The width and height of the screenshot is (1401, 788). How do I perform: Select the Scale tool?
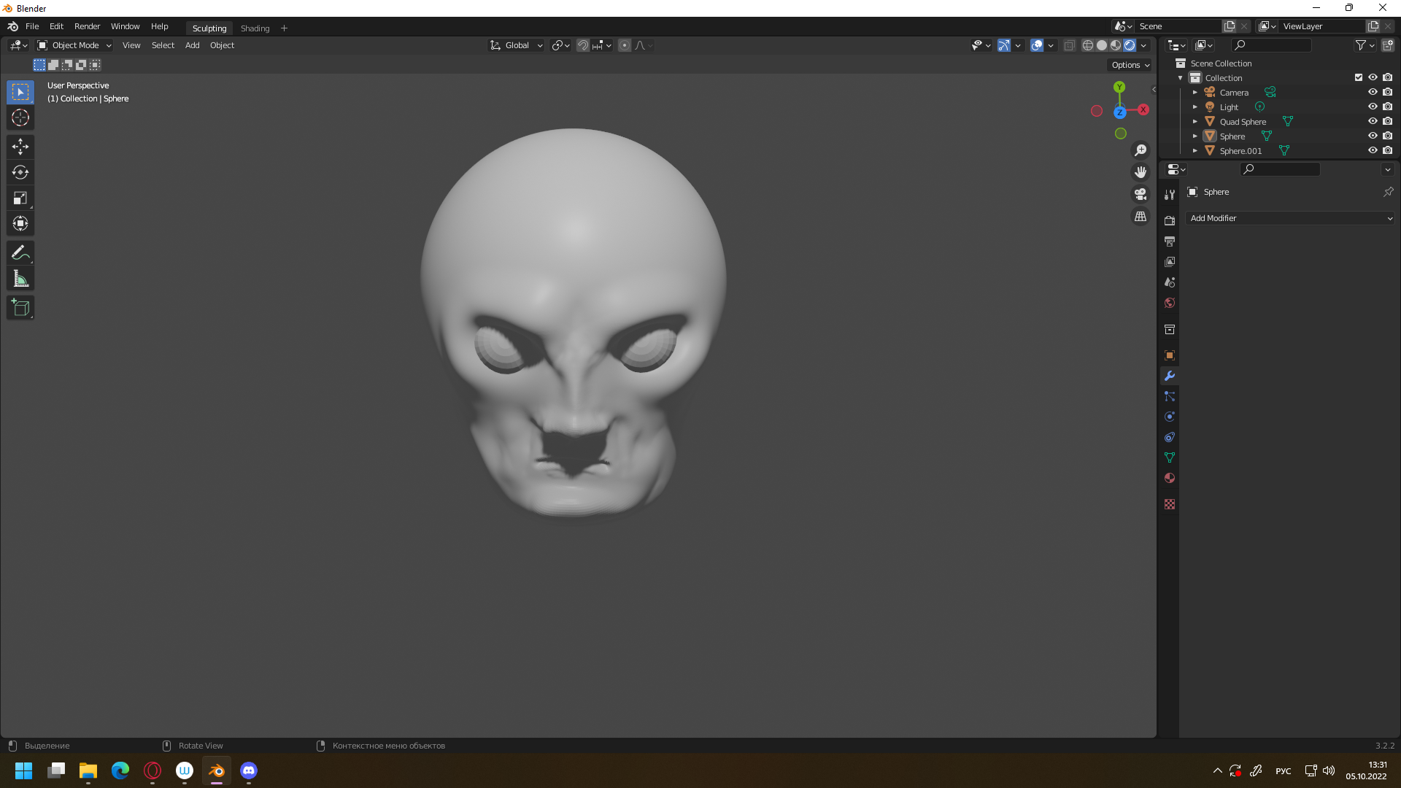pyautogui.click(x=20, y=198)
